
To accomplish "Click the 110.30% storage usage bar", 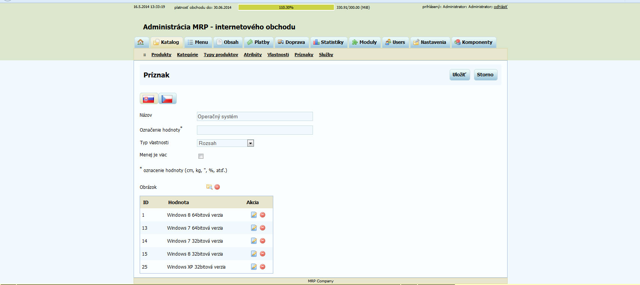I will coord(286,7).
